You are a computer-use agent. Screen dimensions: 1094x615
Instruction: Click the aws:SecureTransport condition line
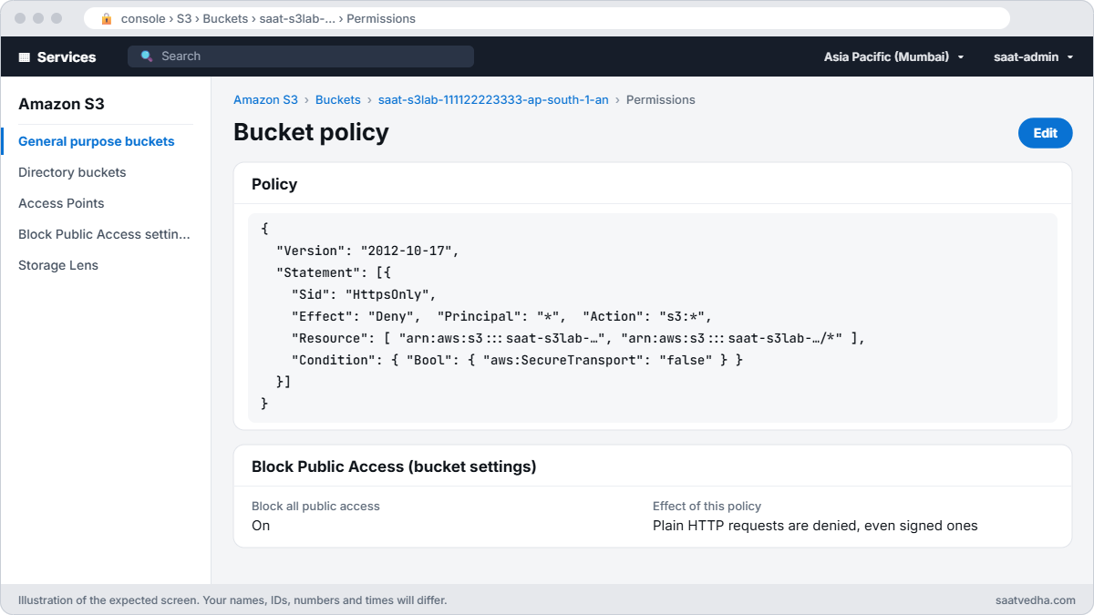[517, 360]
